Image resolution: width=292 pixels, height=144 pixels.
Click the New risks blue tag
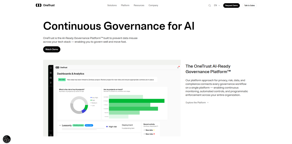[89, 125]
